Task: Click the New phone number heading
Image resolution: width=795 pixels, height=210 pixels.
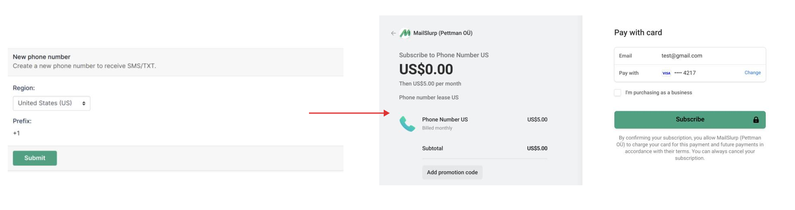Action: (x=41, y=57)
